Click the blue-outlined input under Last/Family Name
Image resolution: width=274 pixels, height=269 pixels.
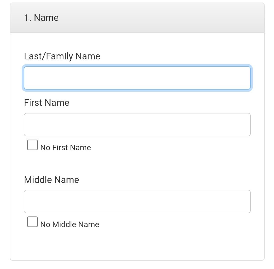click(137, 78)
